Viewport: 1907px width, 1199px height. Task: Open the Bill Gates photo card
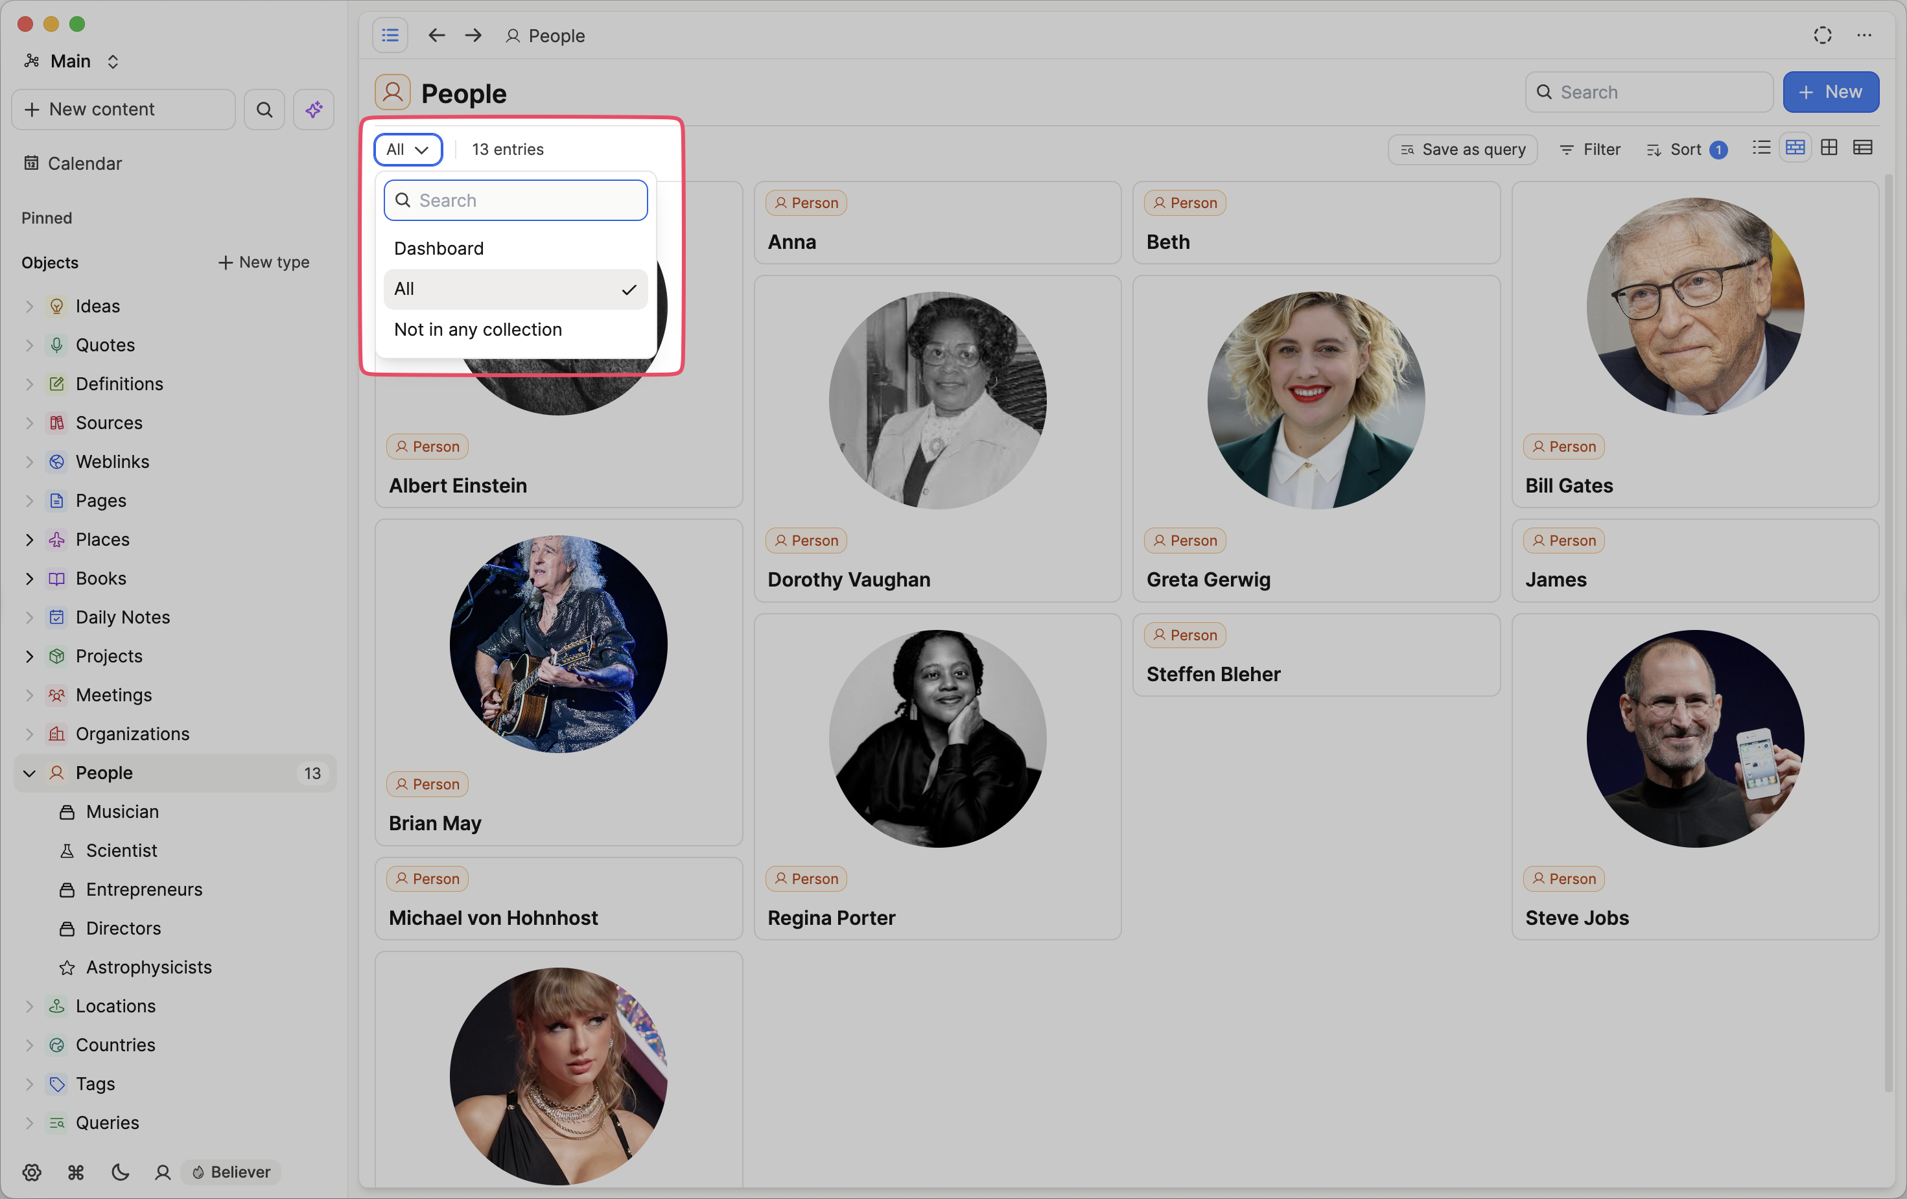(x=1695, y=345)
